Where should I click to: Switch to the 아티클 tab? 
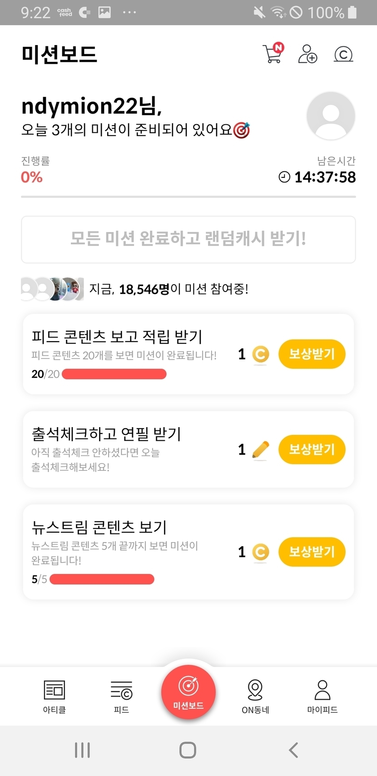point(55,696)
